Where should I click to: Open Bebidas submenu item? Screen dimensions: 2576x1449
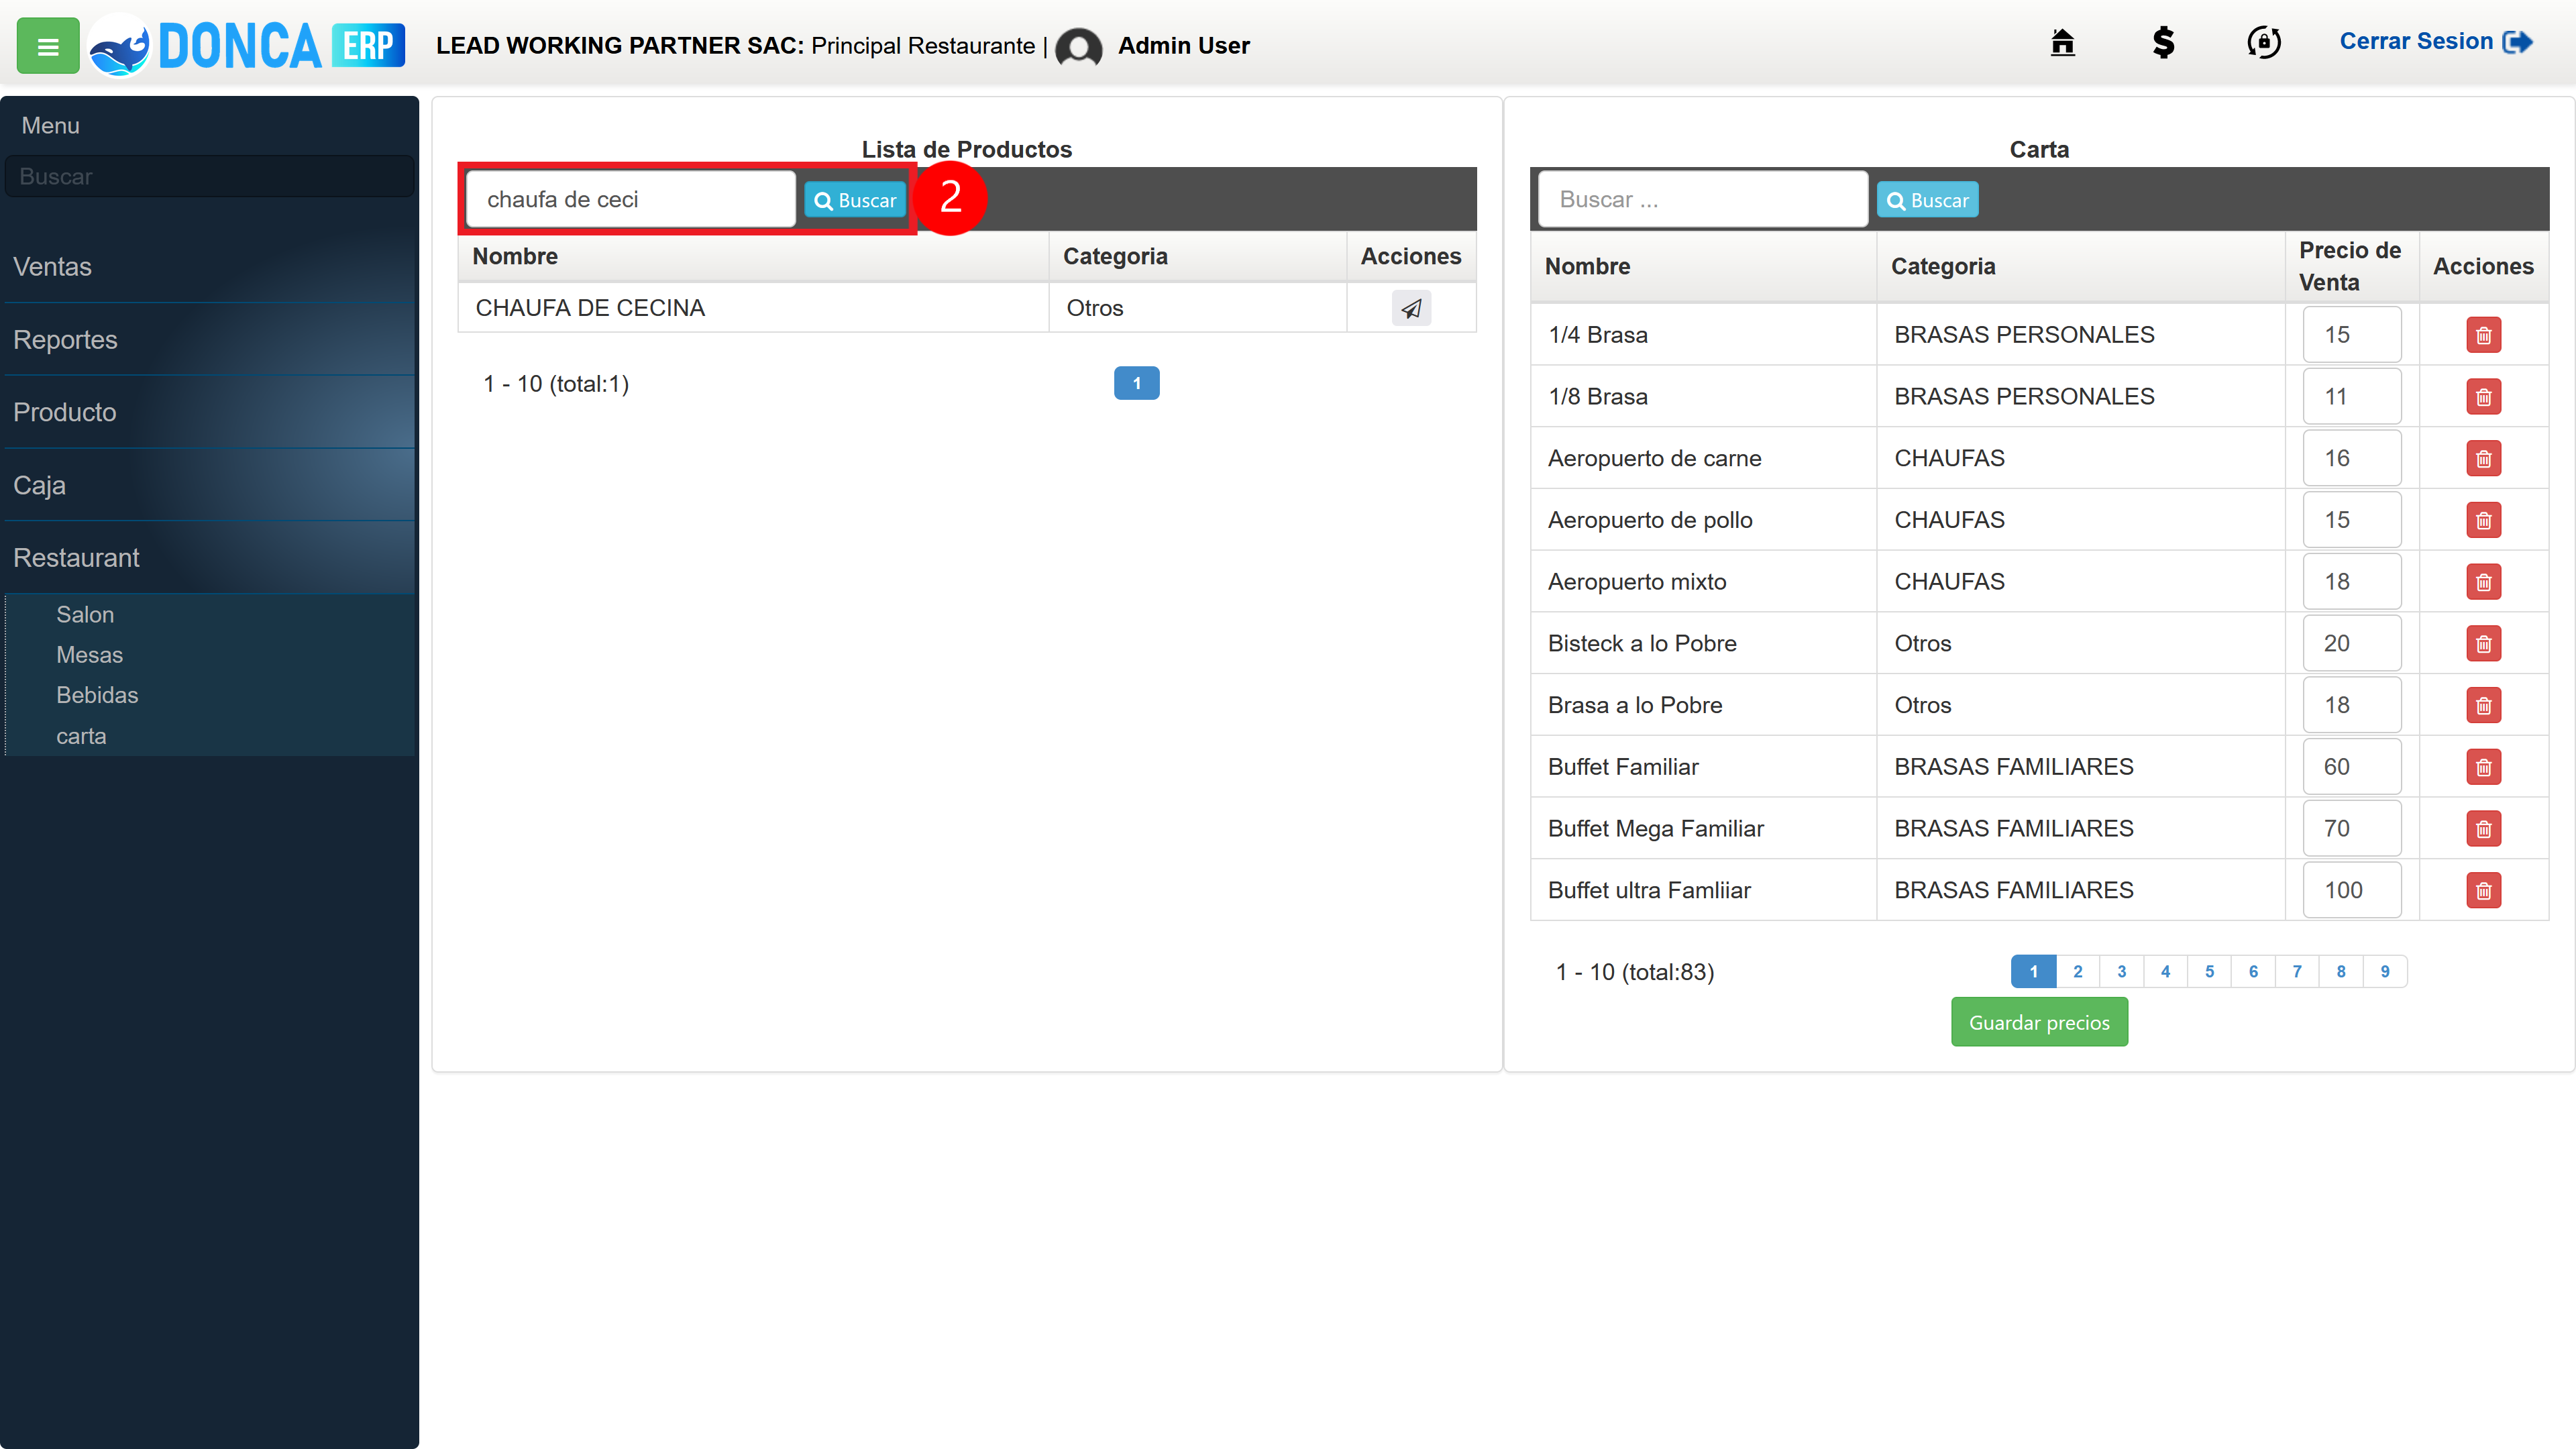pos(97,695)
